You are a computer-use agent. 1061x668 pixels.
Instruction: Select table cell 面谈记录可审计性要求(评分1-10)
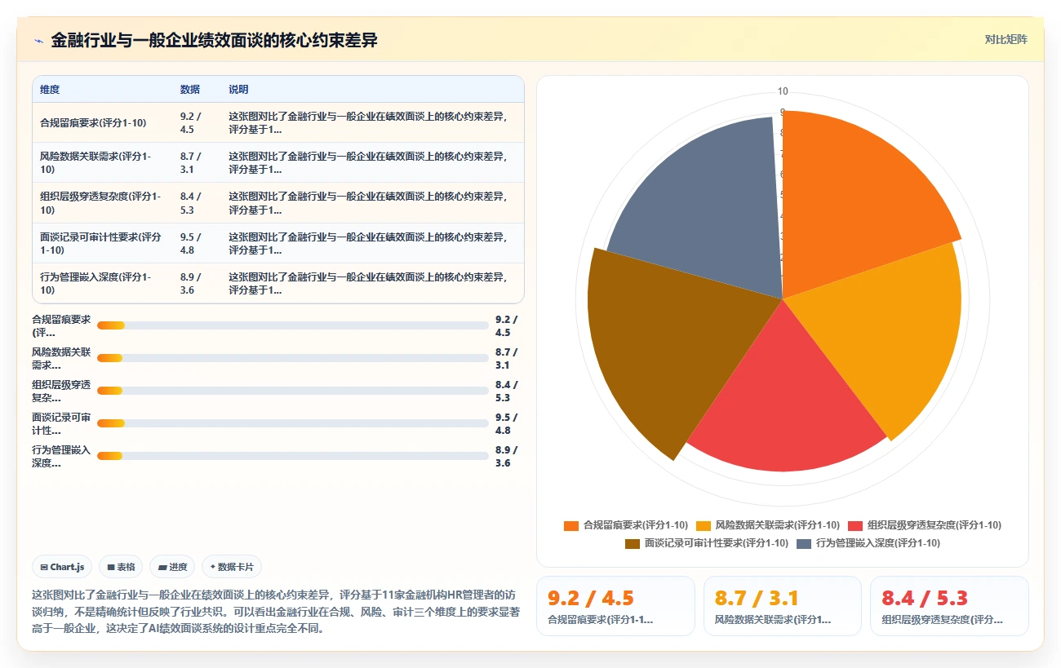[102, 243]
